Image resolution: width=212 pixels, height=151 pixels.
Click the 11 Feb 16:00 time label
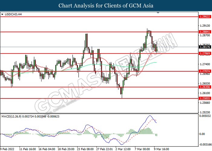pos(28,149)
